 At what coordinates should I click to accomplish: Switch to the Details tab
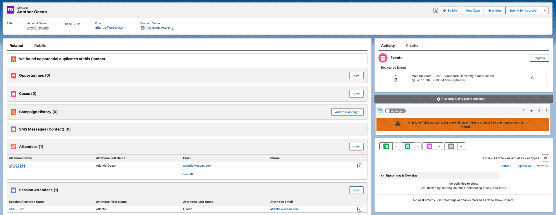point(40,46)
